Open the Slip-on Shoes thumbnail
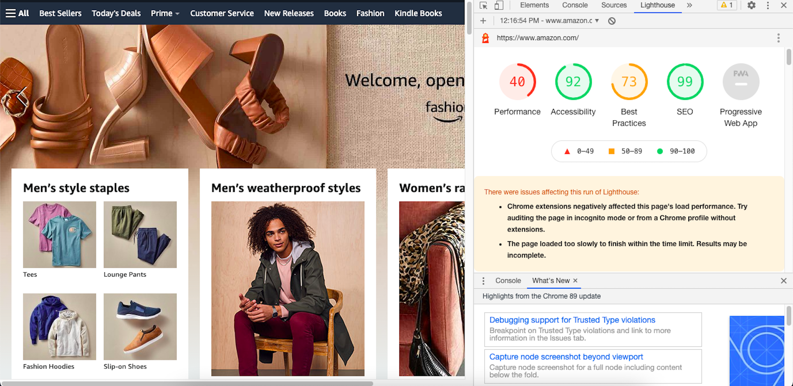This screenshot has width=793, height=386. pos(140,327)
